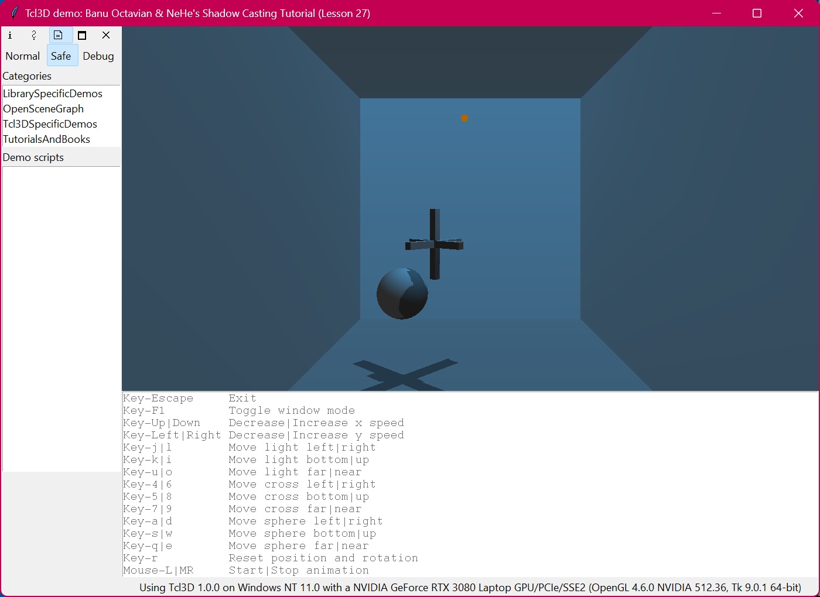Close the Tcl3D demo window
Image resolution: width=820 pixels, height=597 pixels.
coord(798,13)
